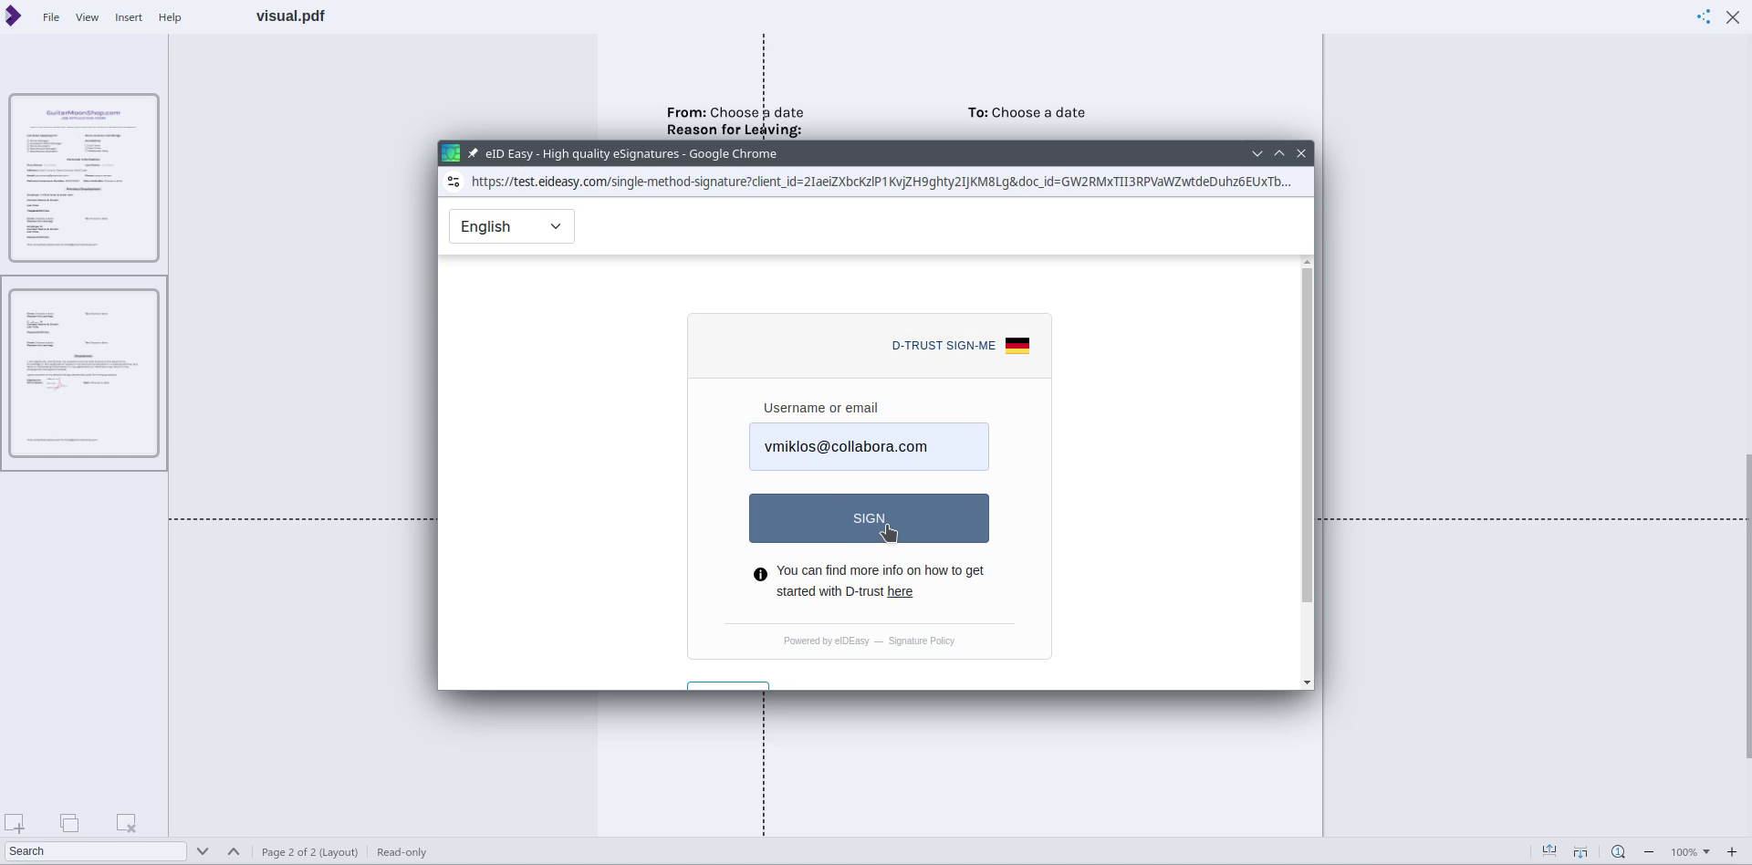
Task: Click the user list icon beside close
Action: (1704, 17)
